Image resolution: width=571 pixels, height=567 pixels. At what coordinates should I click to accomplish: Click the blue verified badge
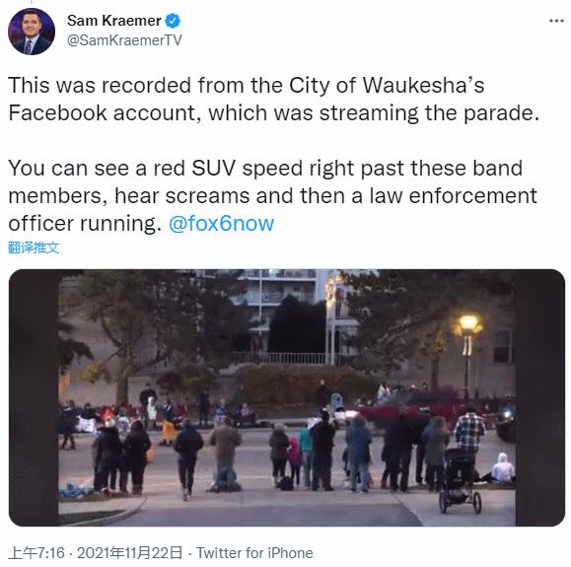[173, 21]
